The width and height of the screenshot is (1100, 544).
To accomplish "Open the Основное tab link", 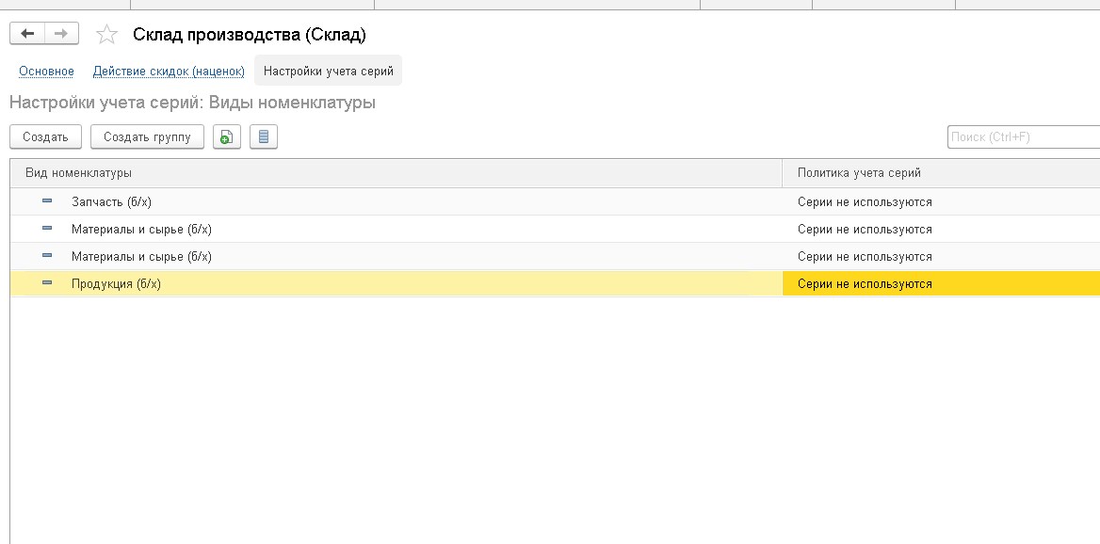I will (46, 71).
